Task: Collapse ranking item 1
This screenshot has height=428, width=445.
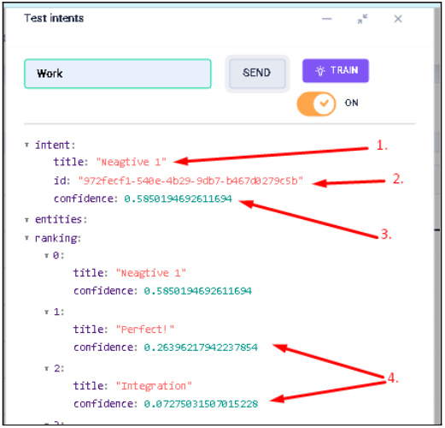Action: click(46, 312)
